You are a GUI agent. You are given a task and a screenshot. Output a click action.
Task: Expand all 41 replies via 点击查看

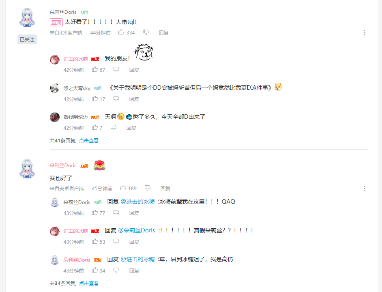pyautogui.click(x=89, y=140)
